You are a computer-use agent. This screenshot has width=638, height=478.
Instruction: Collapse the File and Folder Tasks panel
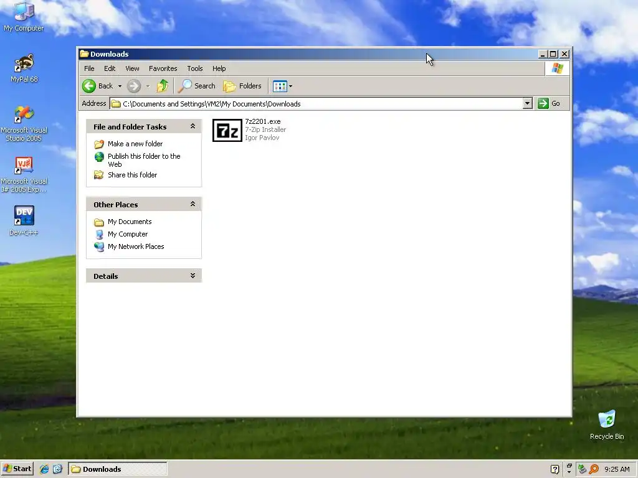193,126
